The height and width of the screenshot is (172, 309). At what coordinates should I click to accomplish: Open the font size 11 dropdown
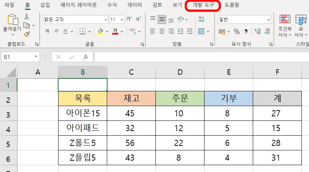click(122, 20)
